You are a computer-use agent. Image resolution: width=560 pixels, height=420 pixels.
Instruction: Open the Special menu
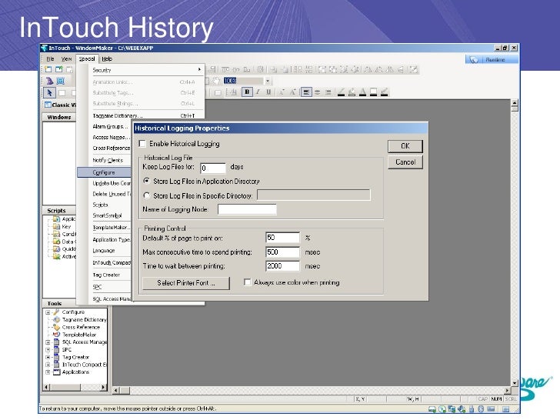click(87, 59)
